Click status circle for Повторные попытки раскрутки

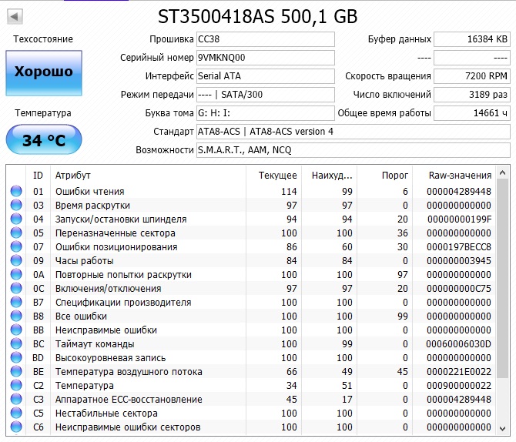(16, 274)
